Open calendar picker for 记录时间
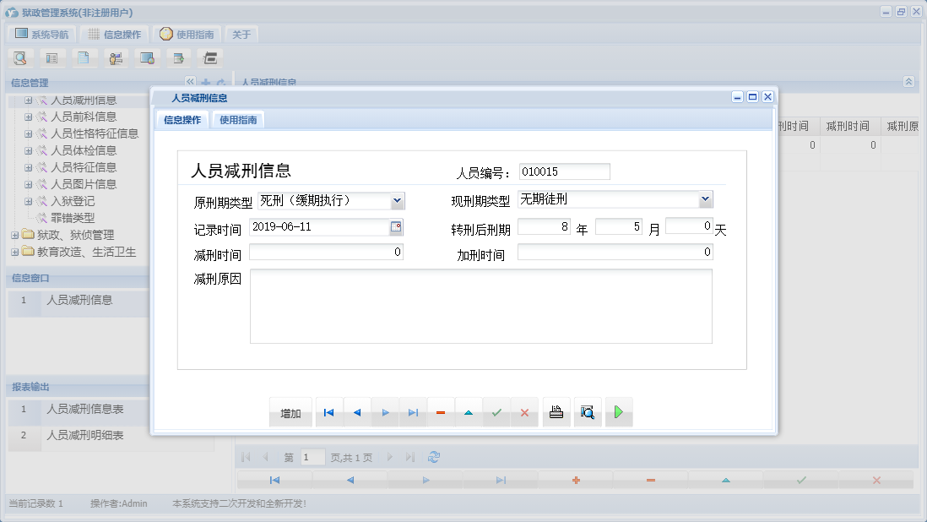Screen dimensions: 927x522 tap(396, 227)
